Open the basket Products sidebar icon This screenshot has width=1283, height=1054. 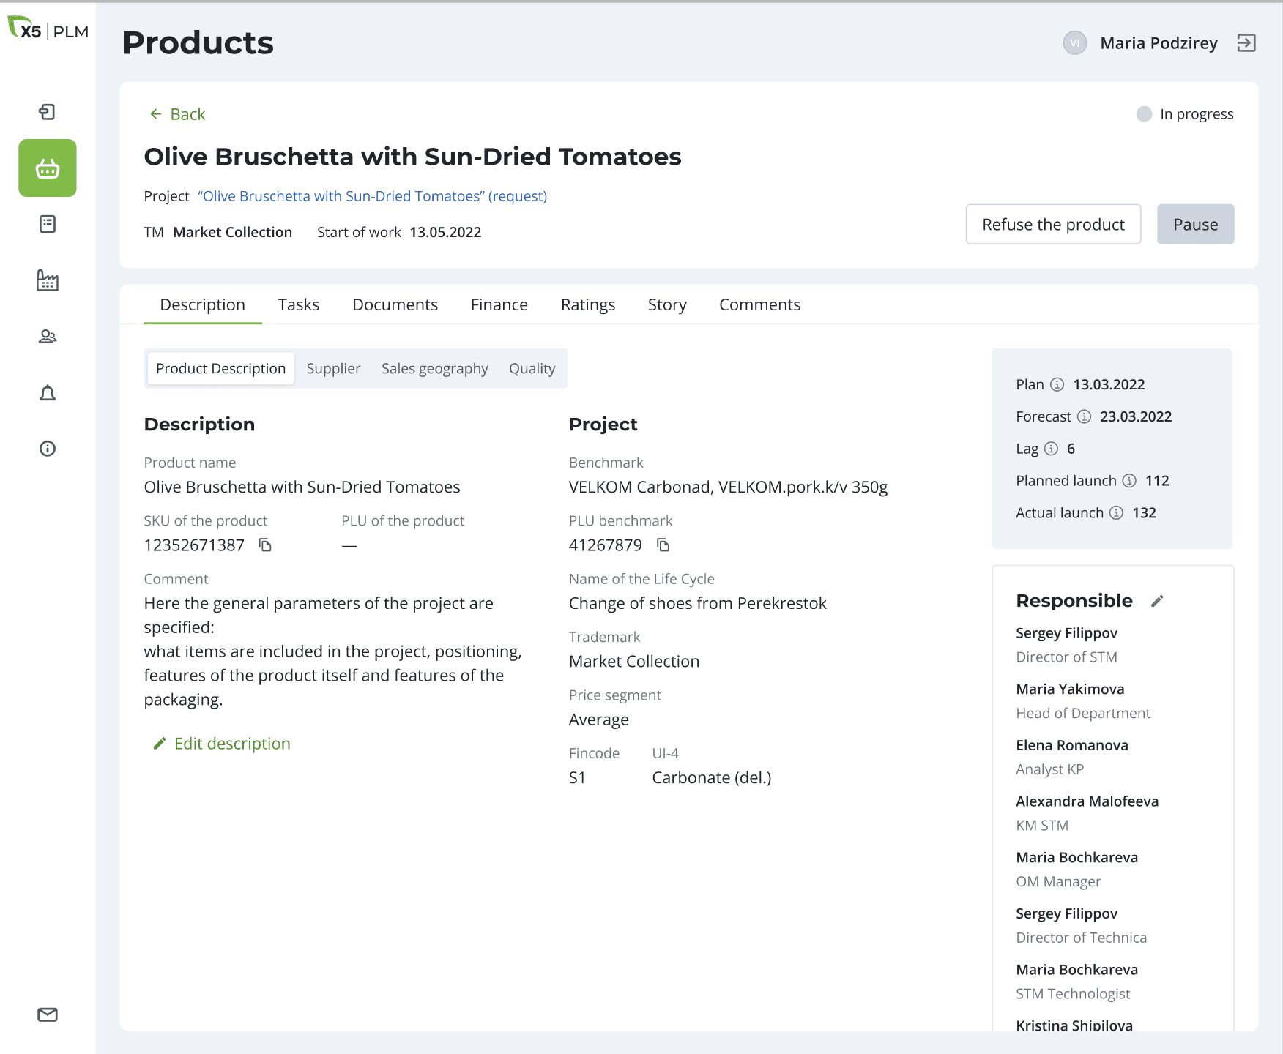tap(48, 168)
